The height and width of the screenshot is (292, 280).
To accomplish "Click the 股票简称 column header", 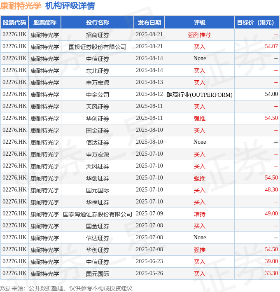I will (45, 23).
